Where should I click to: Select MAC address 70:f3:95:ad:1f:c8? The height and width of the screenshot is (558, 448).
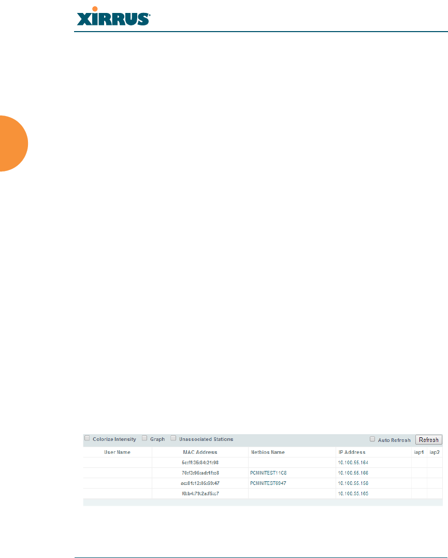[x=200, y=473]
